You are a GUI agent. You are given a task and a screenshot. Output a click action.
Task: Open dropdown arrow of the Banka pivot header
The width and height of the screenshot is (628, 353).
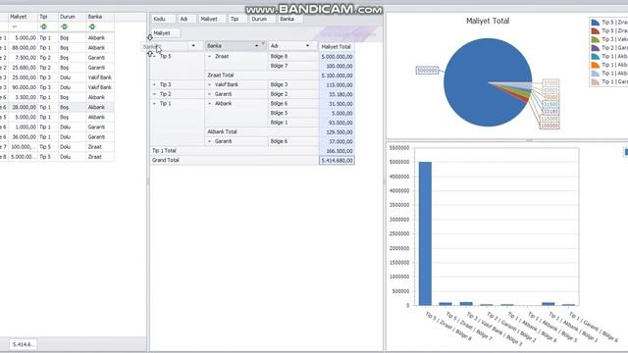pyautogui.click(x=256, y=46)
